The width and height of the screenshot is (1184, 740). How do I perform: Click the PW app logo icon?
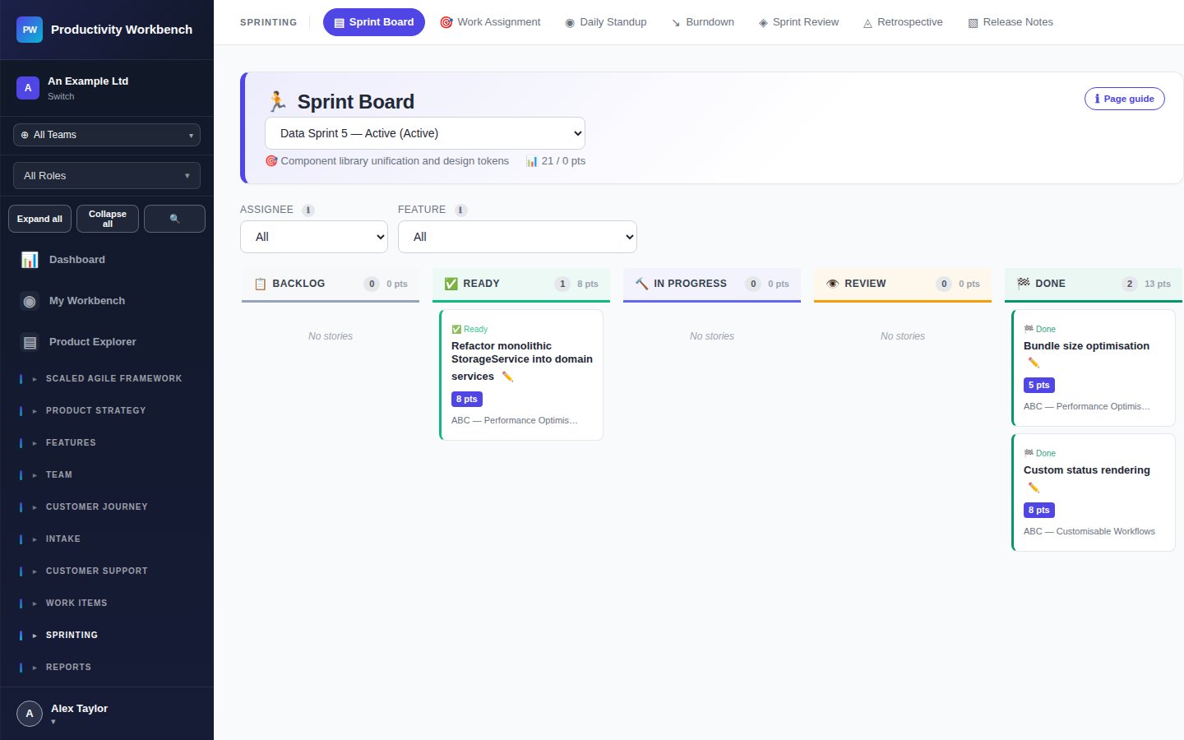tap(30, 30)
